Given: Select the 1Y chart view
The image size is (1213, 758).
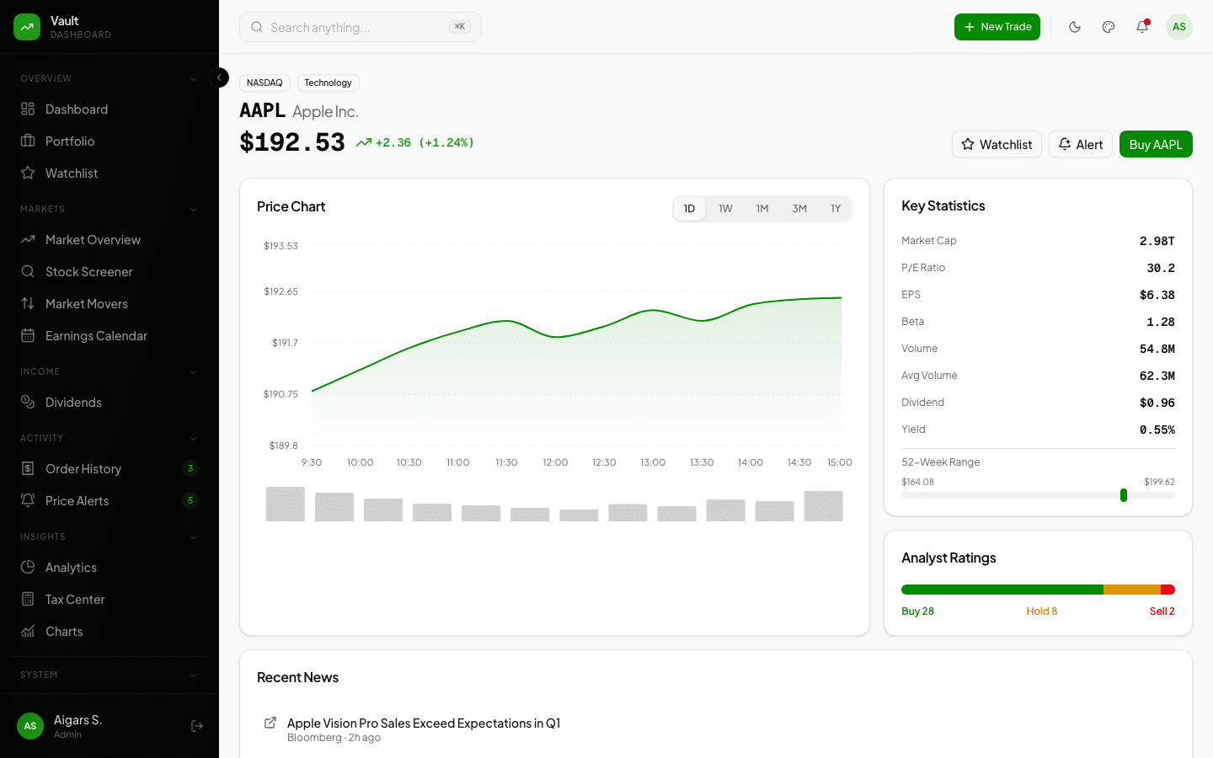Looking at the screenshot, I should click(x=835, y=208).
